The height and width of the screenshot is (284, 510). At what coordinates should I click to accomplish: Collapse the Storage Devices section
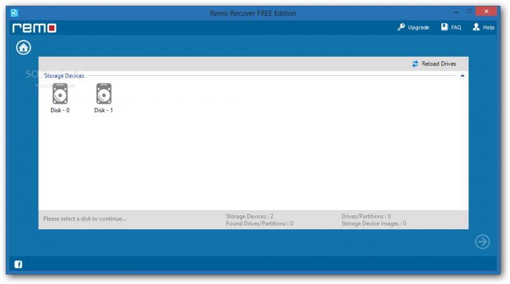[x=463, y=76]
